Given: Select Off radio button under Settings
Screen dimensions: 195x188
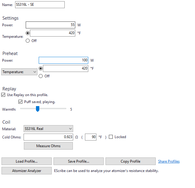Looking at the screenshot, I should 28,41.
